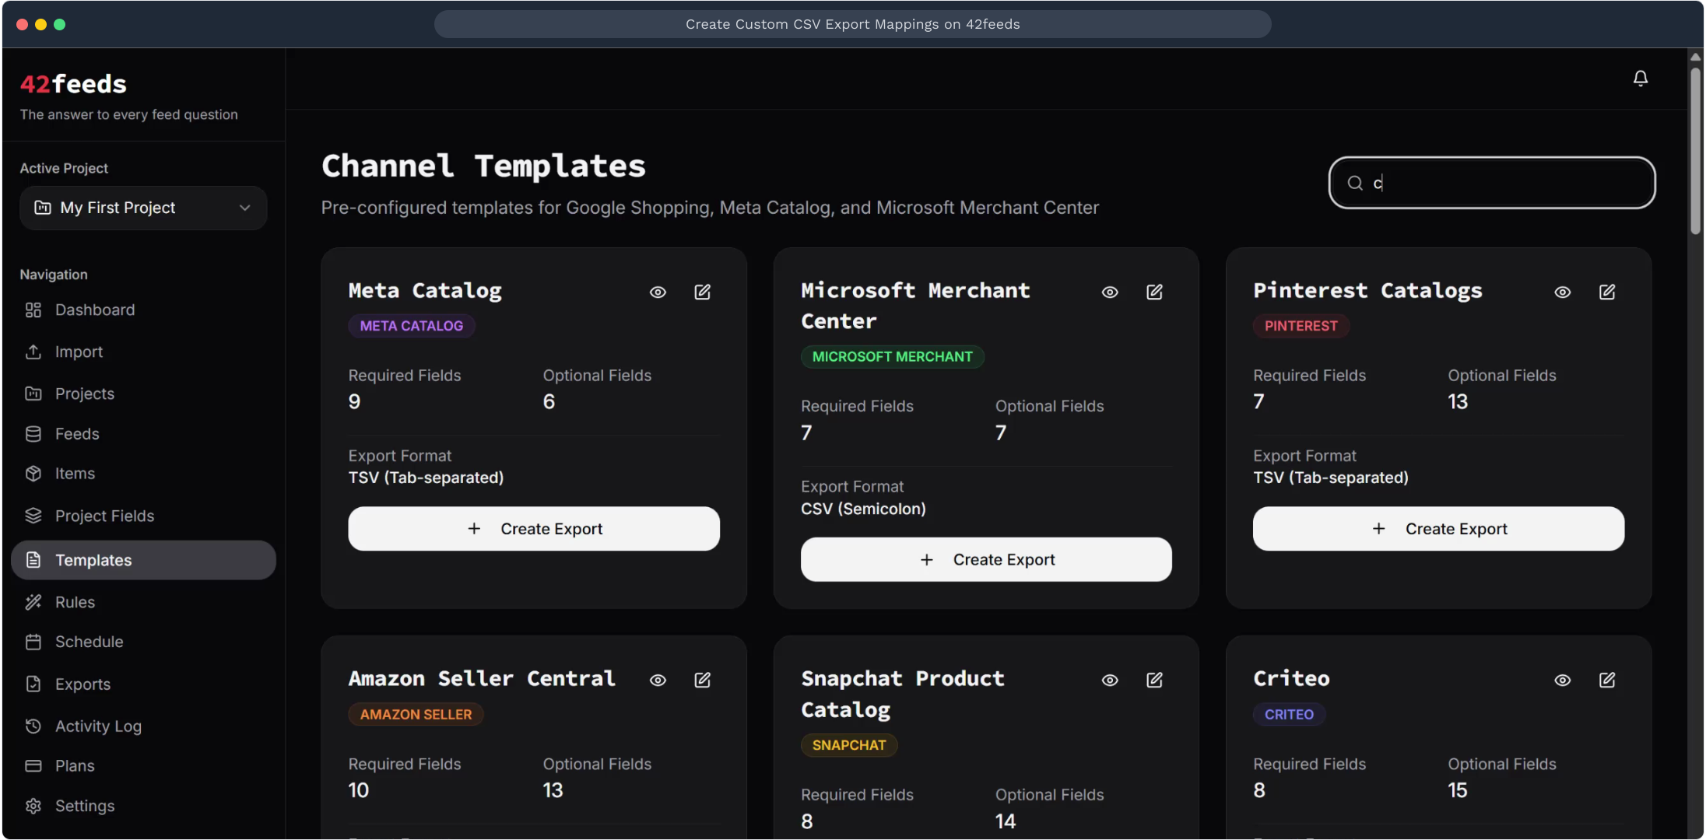
Task: Edit the Meta Catalog template
Action: point(702,292)
